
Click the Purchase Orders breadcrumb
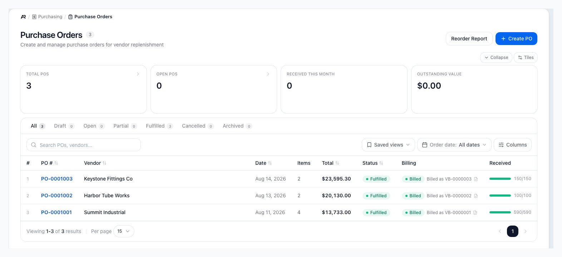(90, 17)
